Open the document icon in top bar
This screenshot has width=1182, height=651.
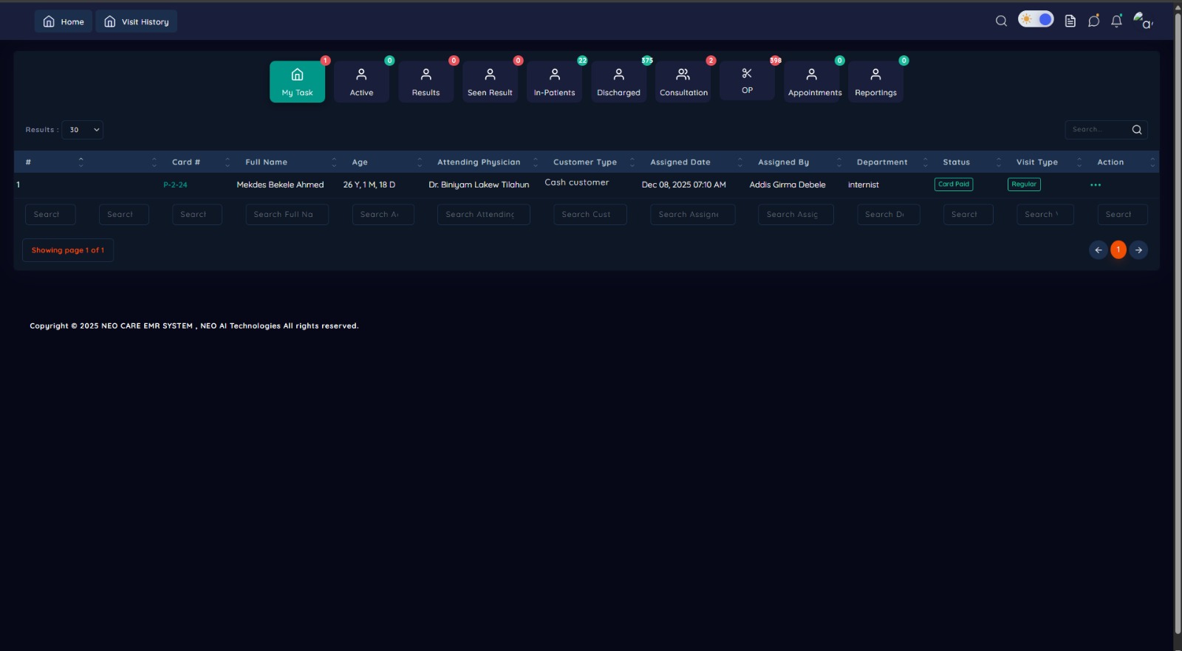tap(1070, 21)
